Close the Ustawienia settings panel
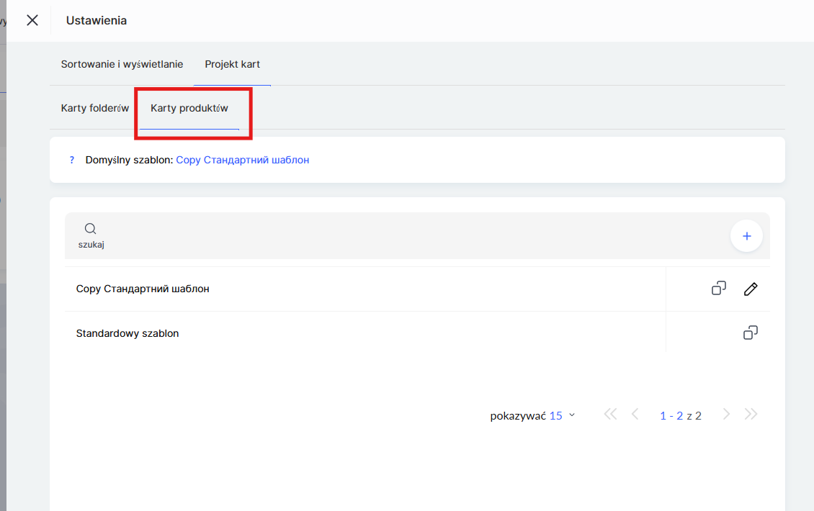Image resolution: width=814 pixels, height=511 pixels. (32, 20)
